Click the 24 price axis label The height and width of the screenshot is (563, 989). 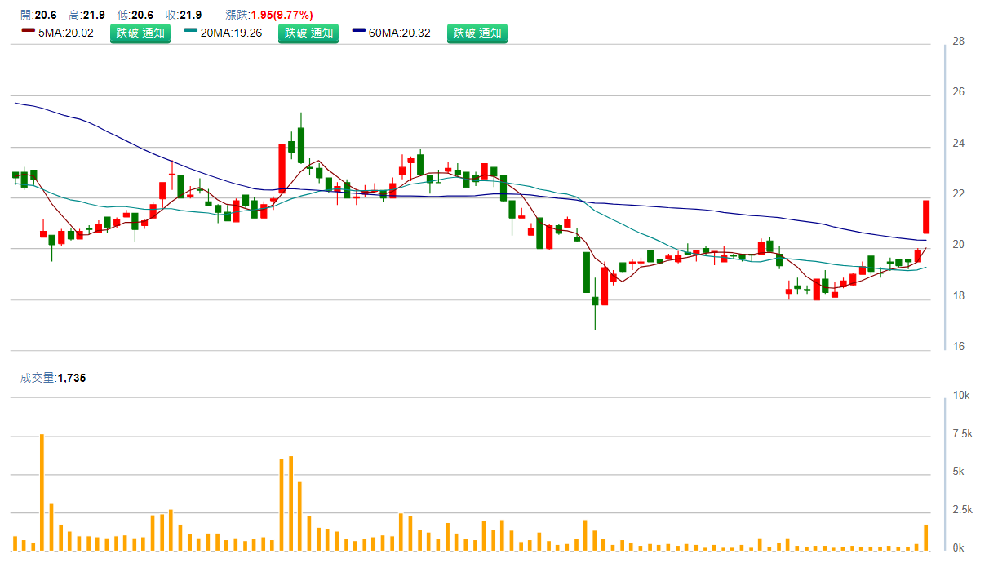[959, 144]
